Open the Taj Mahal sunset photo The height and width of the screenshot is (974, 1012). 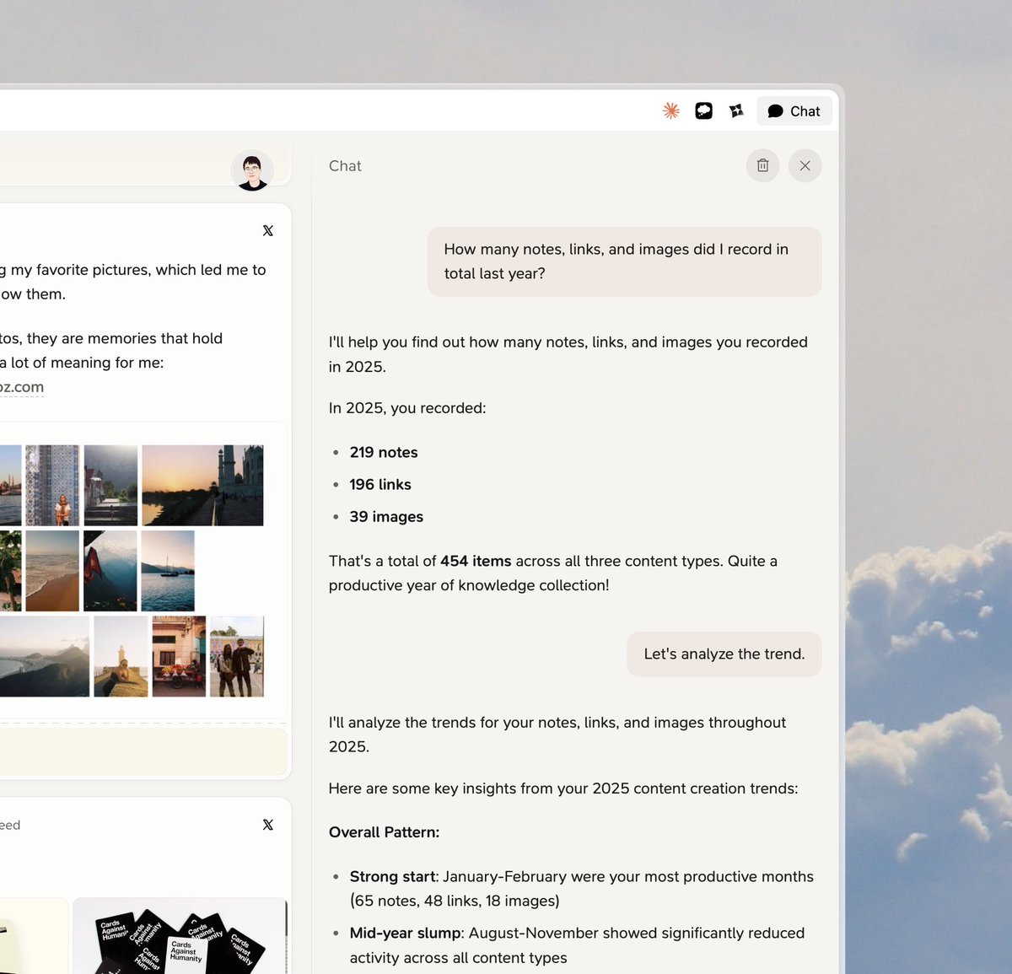[202, 485]
